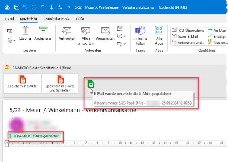Archive the message with Archivieren
The image size is (228, 163).
coord(43,33)
